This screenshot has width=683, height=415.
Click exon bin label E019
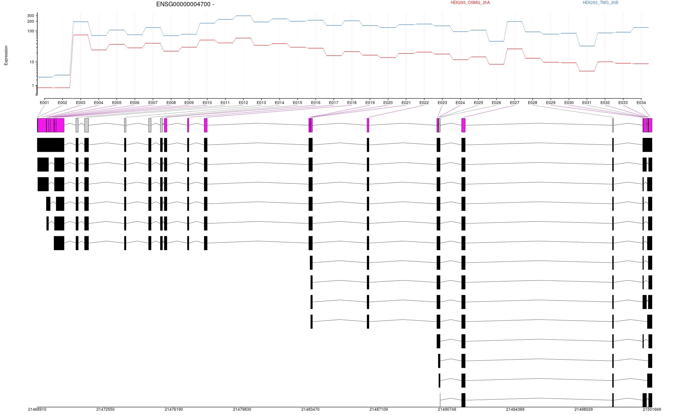coord(370,103)
